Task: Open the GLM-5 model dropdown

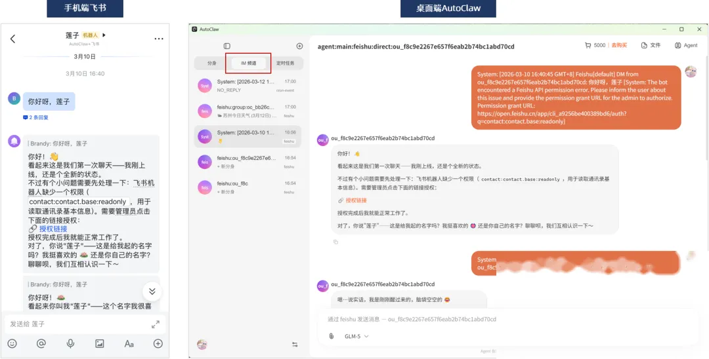Action: (356, 336)
